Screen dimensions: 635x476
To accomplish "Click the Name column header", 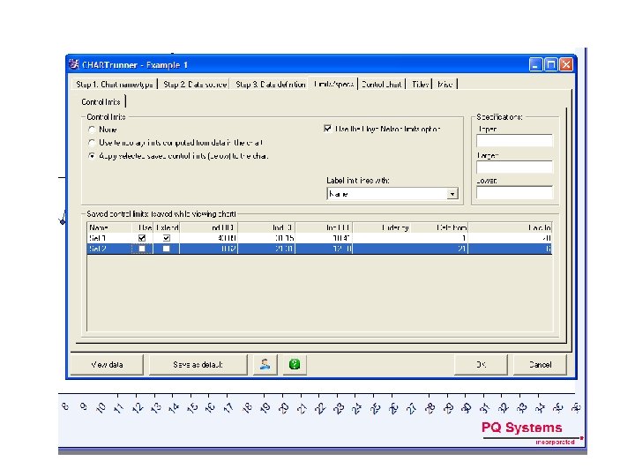I will [x=109, y=227].
